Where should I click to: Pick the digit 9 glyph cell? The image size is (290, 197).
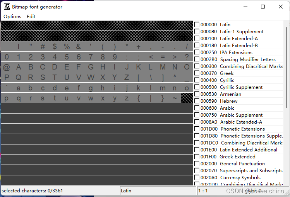pos(115,57)
